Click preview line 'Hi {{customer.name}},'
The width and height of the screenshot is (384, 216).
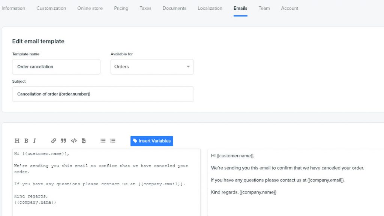tap(232, 156)
